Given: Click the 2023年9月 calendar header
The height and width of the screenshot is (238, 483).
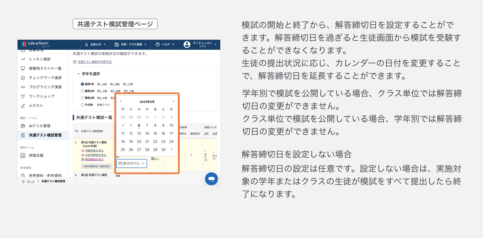Looking at the screenshot, I should coord(147,102).
